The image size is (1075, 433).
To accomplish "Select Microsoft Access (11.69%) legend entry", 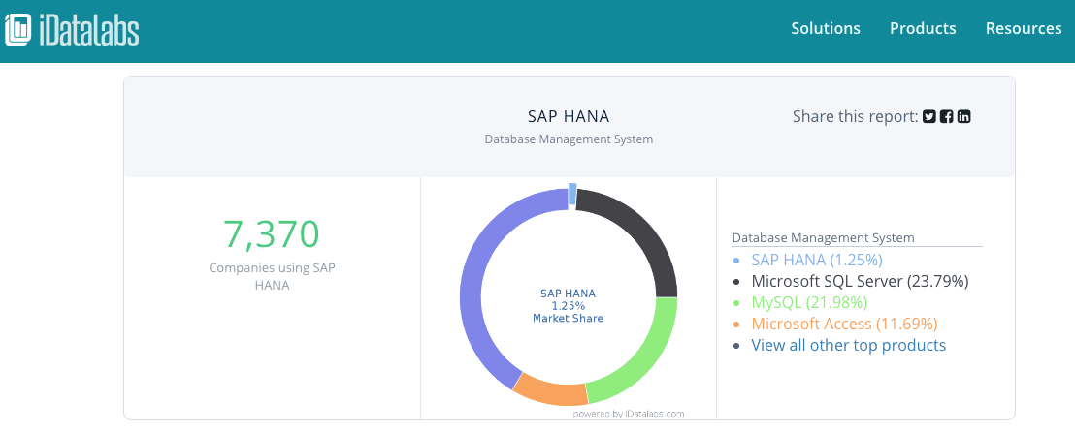I will pos(844,324).
